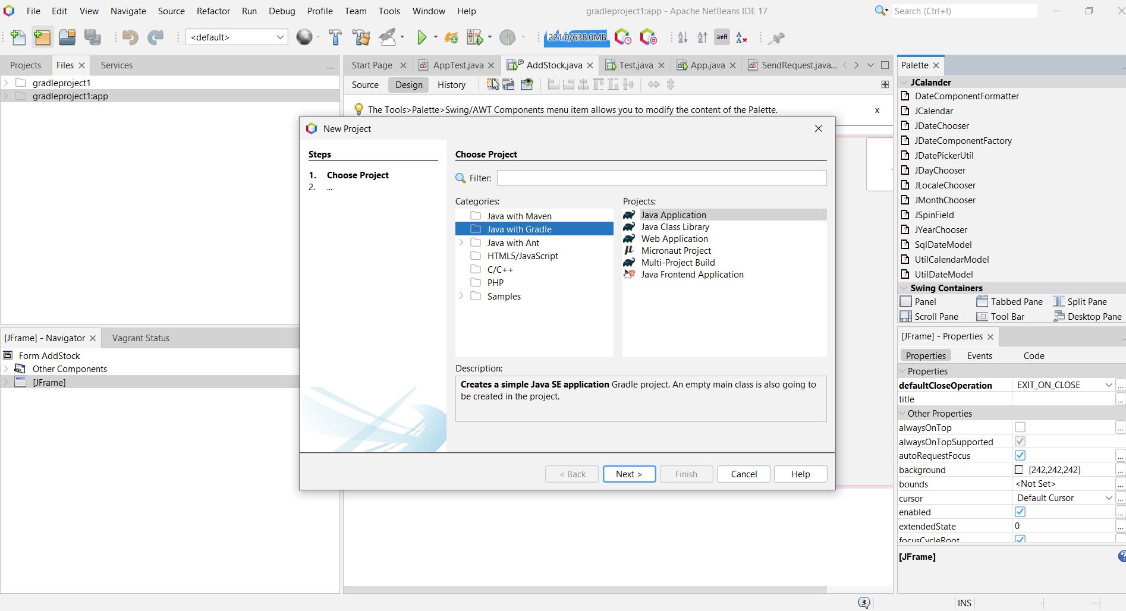
Task: Click the background color swatch [242,242,242]
Action: tap(1019, 470)
